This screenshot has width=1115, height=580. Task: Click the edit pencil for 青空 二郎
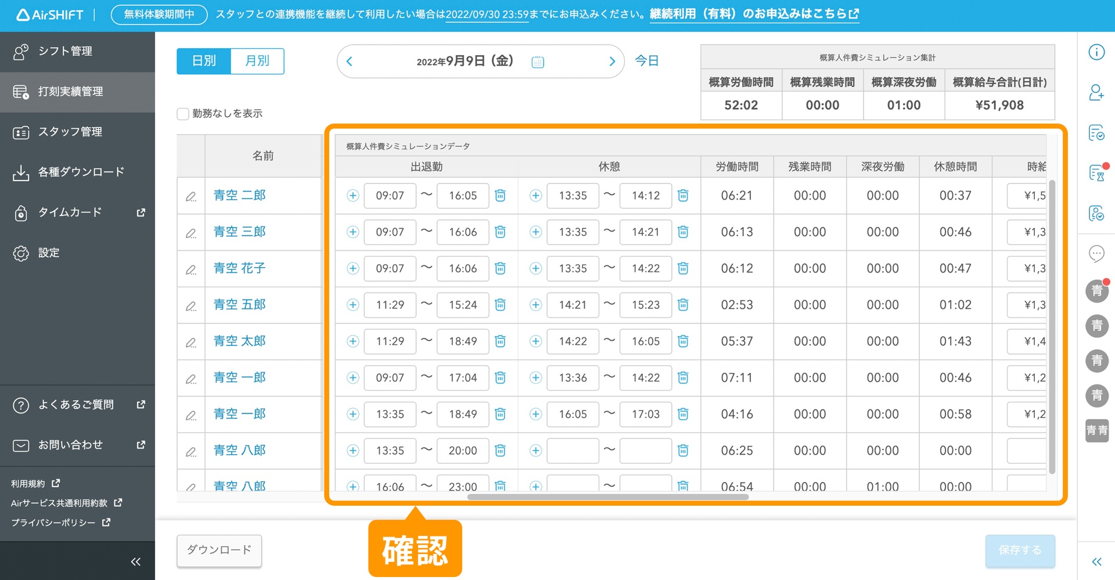coord(190,196)
